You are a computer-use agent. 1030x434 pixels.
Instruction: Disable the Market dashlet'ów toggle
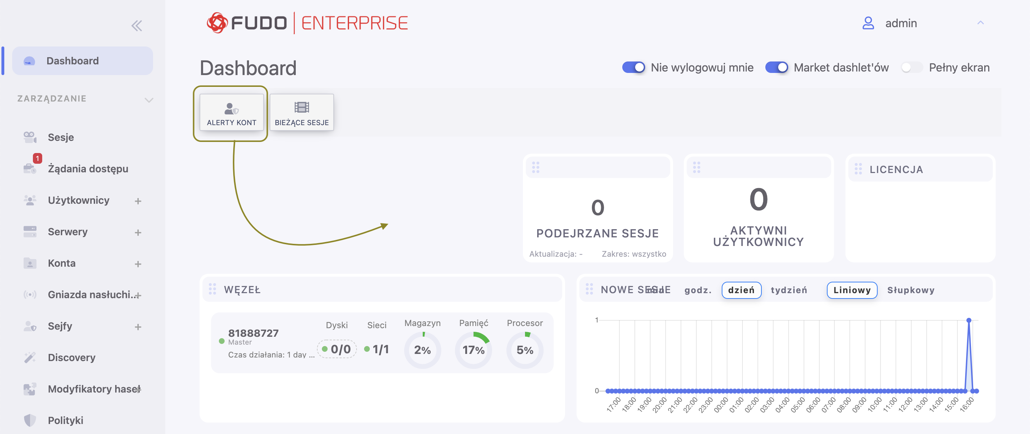point(776,68)
